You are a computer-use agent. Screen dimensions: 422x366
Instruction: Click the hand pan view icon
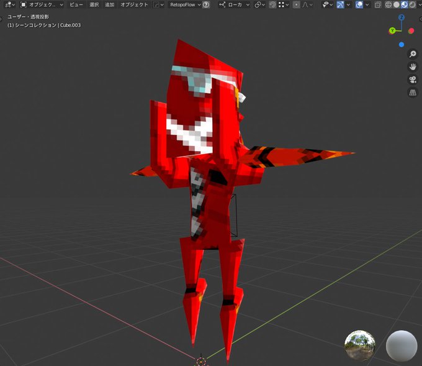[x=413, y=66]
